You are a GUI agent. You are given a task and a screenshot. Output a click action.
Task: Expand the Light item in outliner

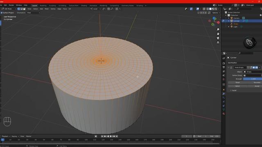229,27
